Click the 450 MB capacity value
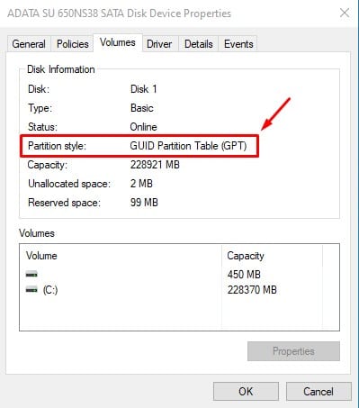This screenshot has width=359, height=408. (244, 275)
